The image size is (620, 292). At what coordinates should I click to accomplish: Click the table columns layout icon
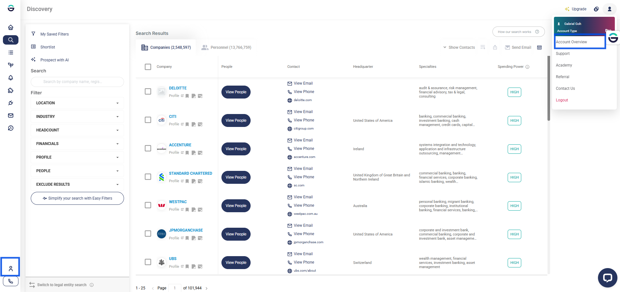coord(539,47)
